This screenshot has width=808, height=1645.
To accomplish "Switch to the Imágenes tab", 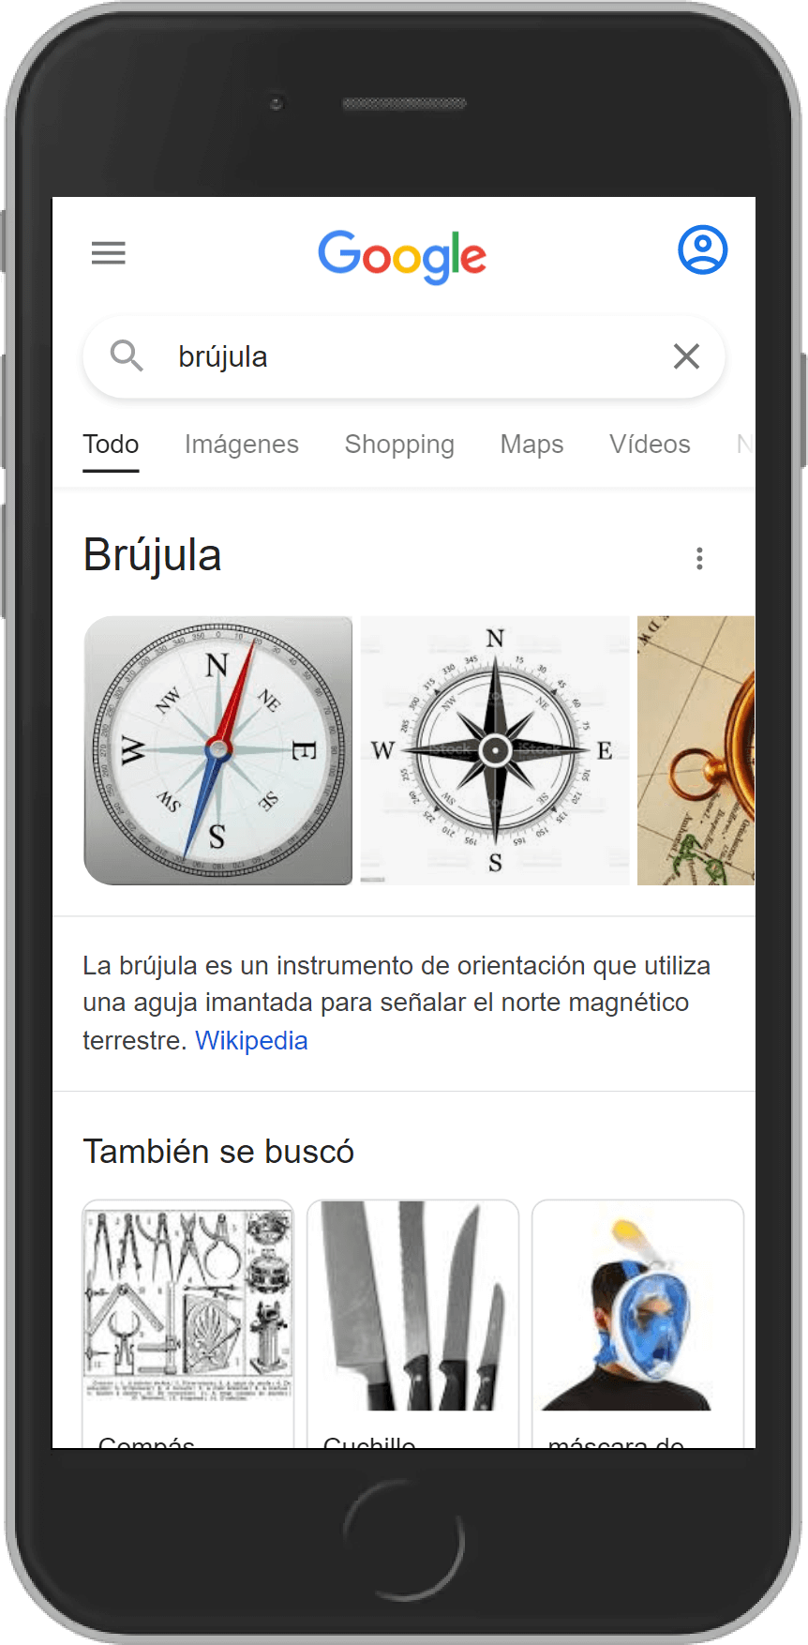I will tap(242, 445).
